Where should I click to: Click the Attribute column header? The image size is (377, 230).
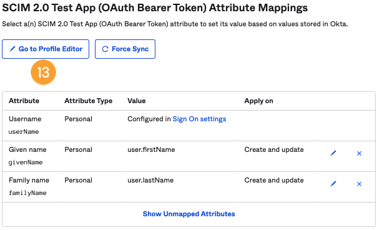[x=24, y=101]
